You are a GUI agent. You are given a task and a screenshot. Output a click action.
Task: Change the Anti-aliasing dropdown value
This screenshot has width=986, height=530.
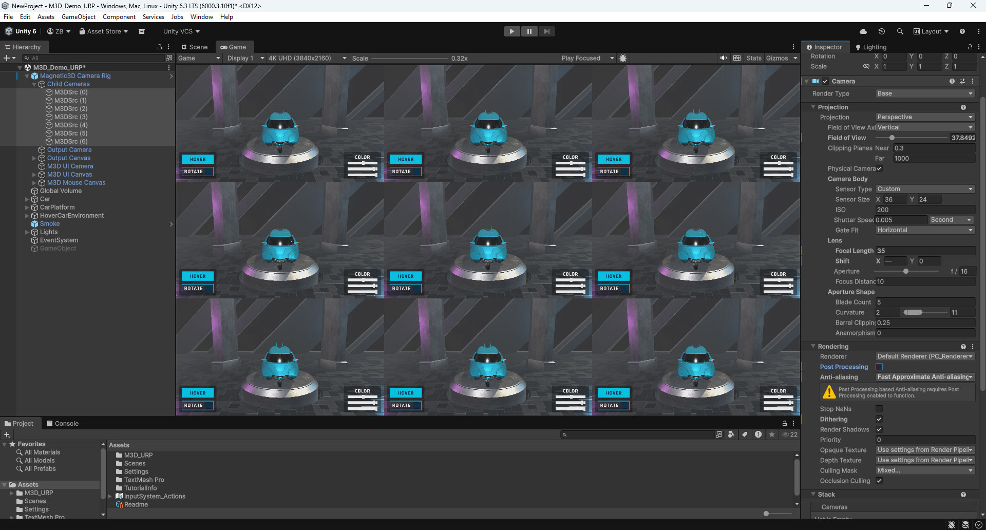click(924, 377)
